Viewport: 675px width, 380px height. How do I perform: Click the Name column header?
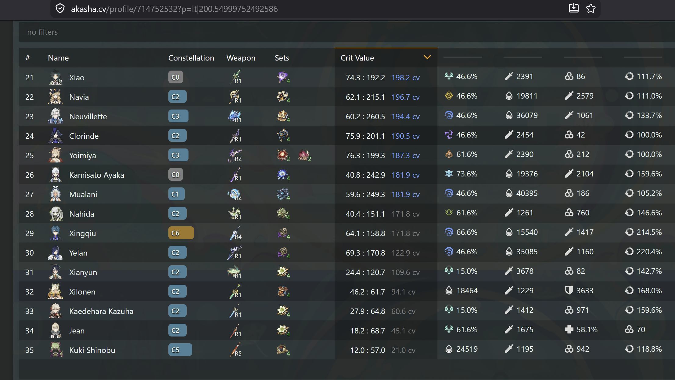58,58
